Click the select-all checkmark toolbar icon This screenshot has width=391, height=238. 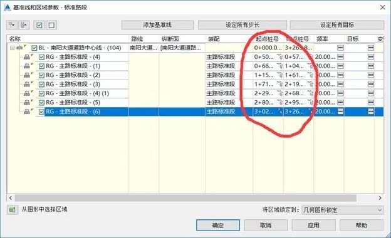39,25
